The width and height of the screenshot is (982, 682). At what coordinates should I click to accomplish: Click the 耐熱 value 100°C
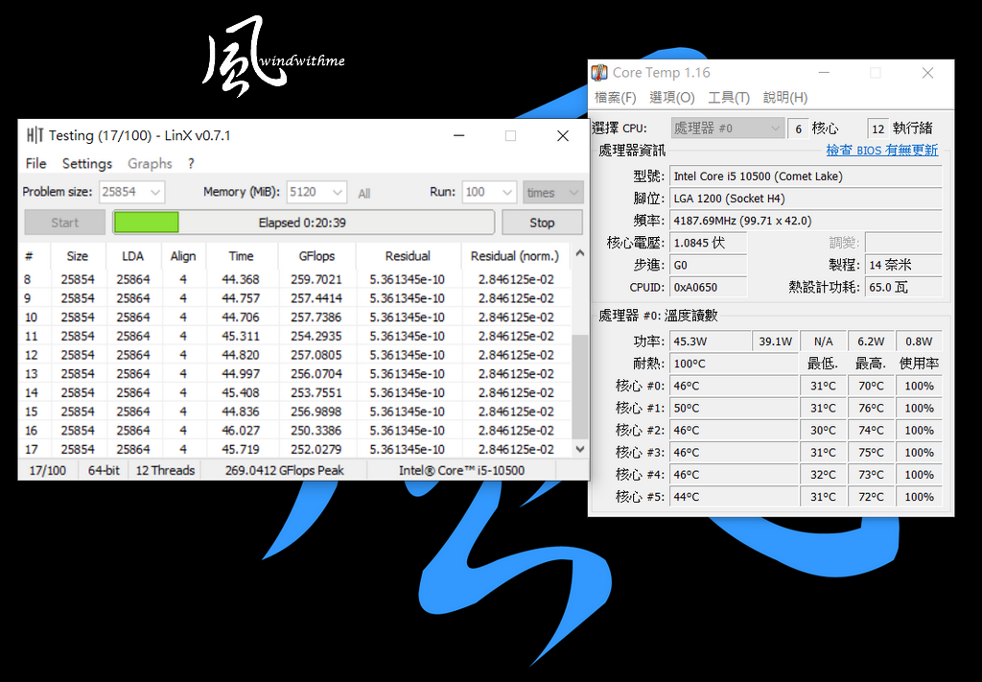click(x=734, y=364)
